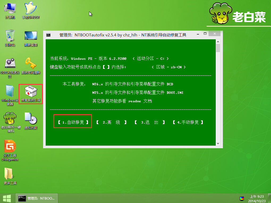271x203 pixels.
Task: Click the 刷新桌面 desktop icon
Action: click(x=31, y=38)
